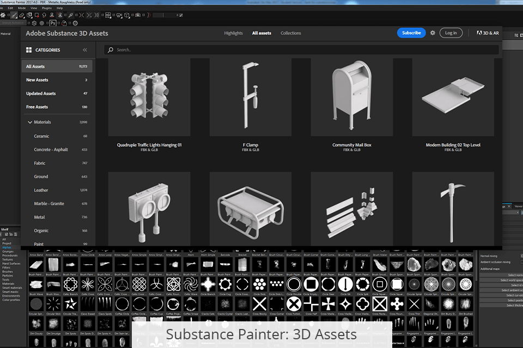Pick the Circle Cog alpha
523x348 pixels.
point(225,284)
